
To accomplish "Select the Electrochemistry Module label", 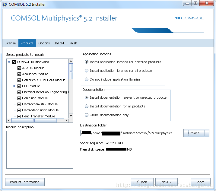I will pyautogui.click(x=40, y=104).
